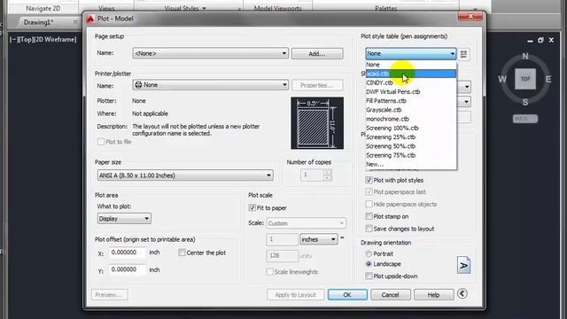Expand the Visual Styles panel arrow

click(204, 8)
